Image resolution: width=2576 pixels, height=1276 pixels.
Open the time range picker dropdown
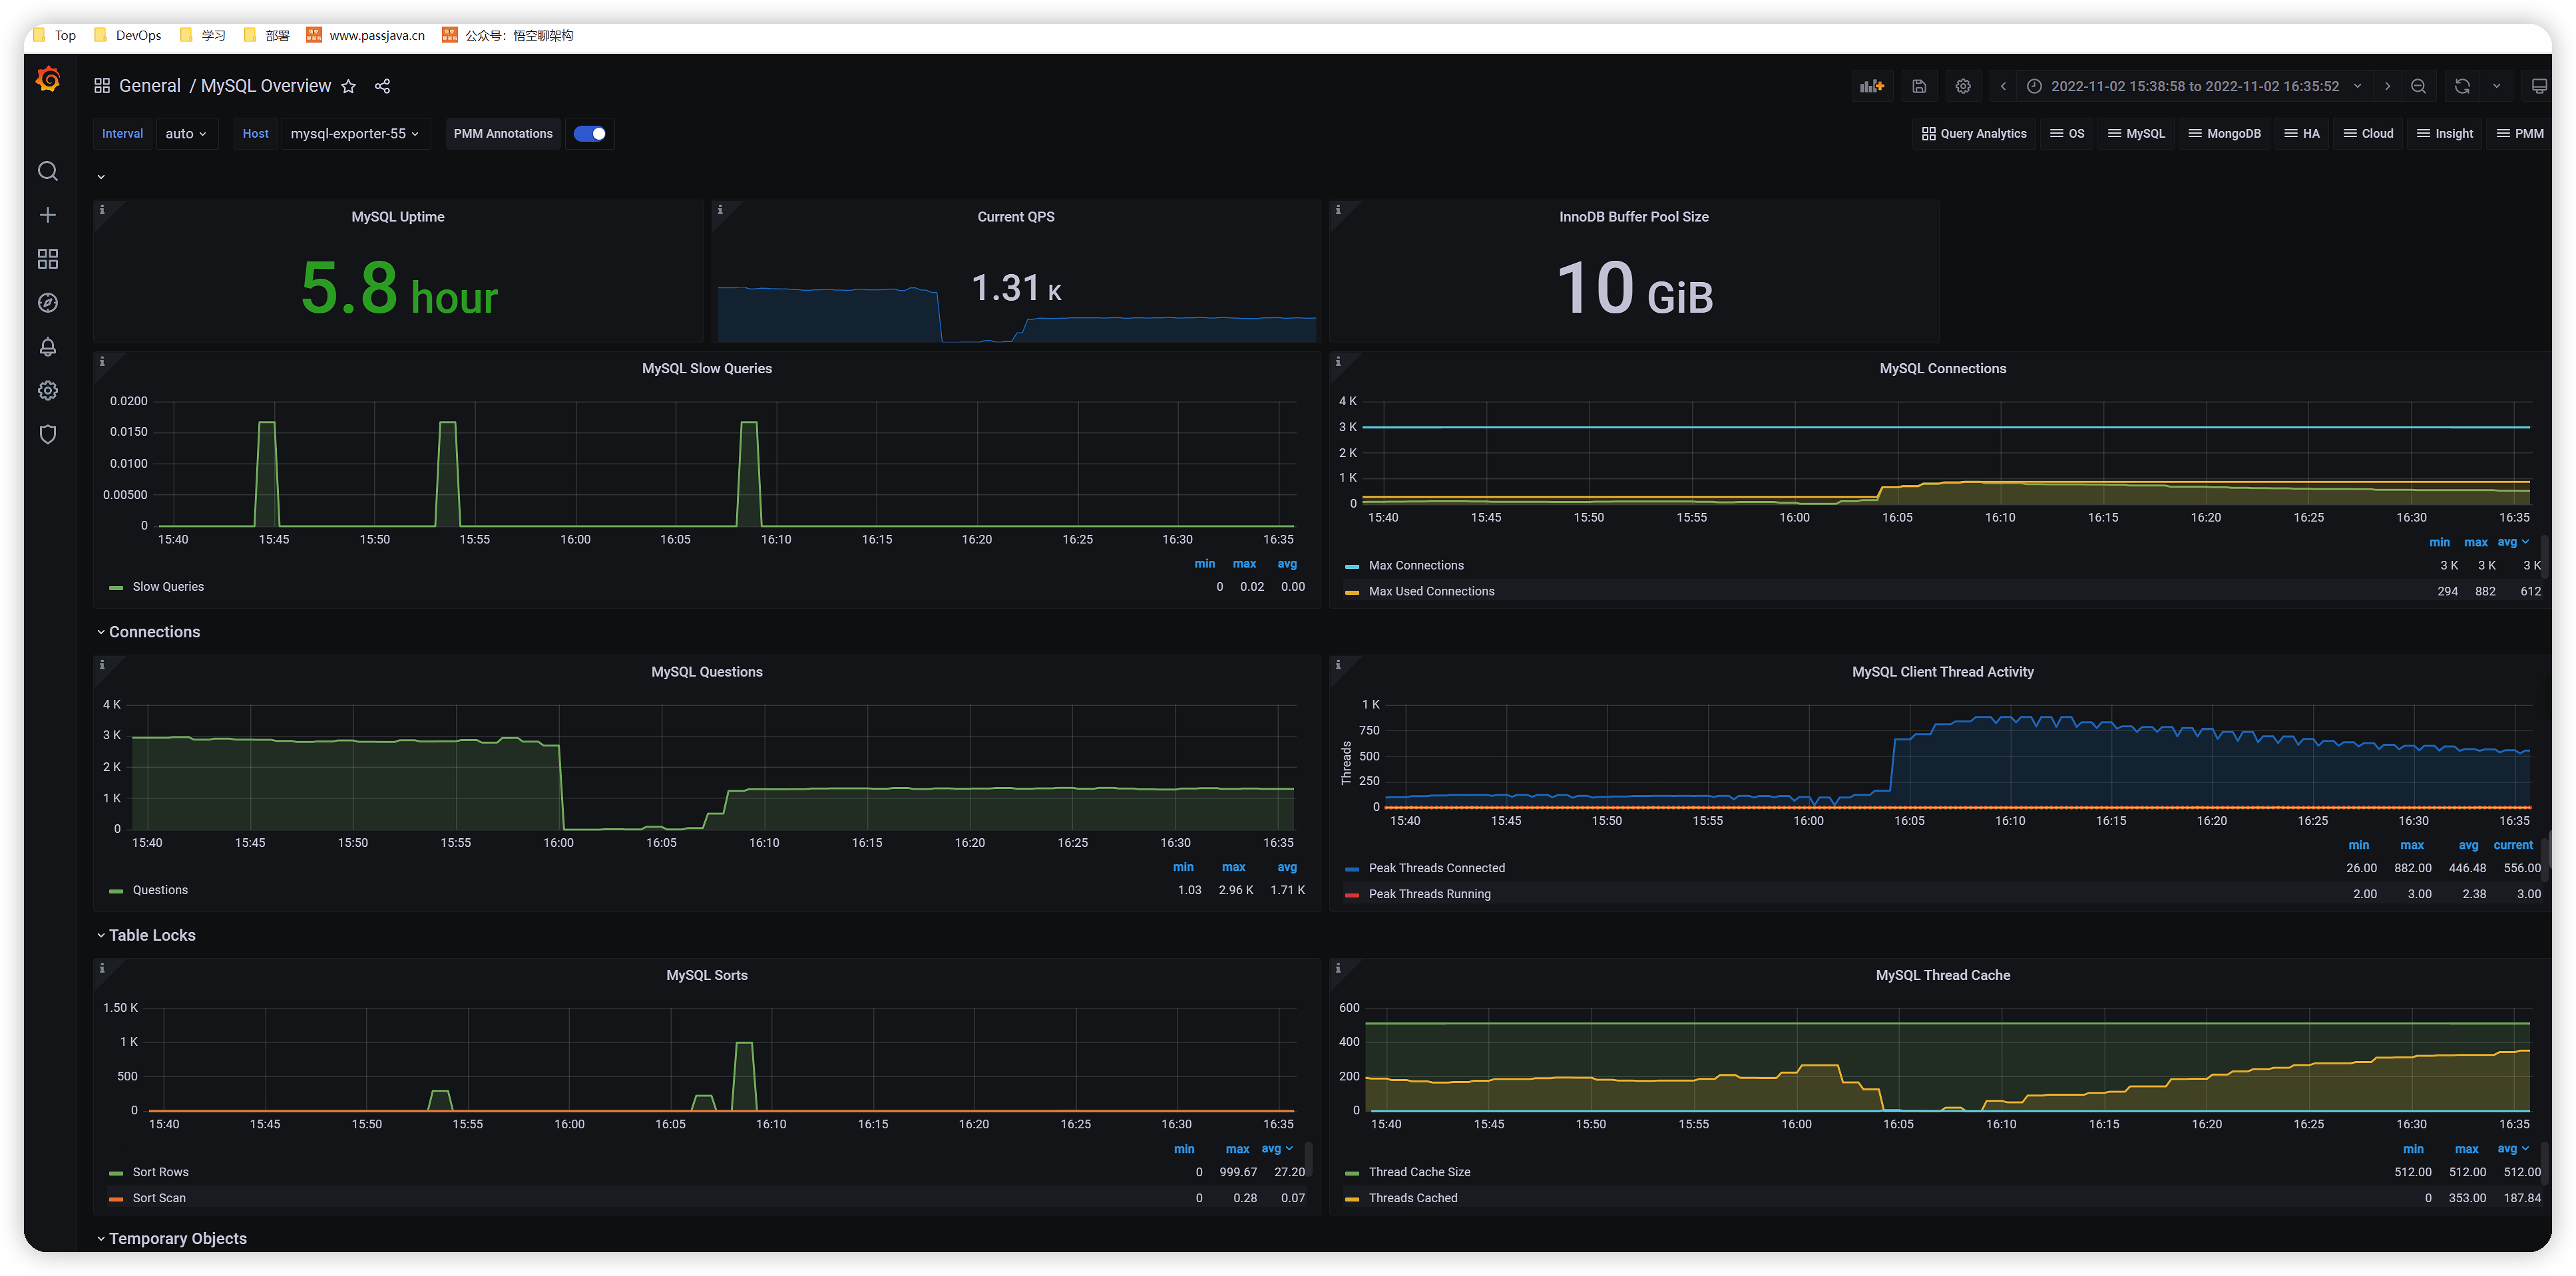[2194, 86]
